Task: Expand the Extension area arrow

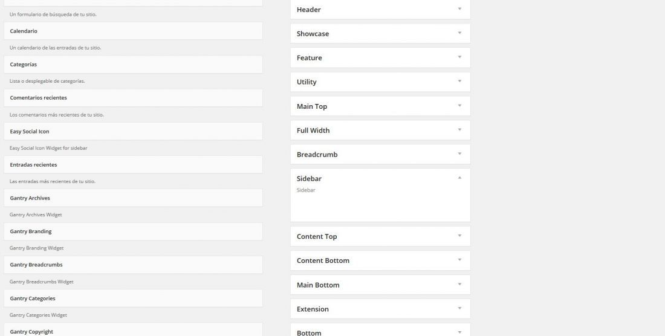Action: (459, 308)
